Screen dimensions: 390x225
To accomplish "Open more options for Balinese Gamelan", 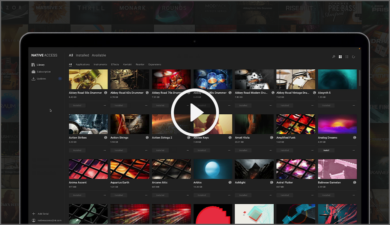I will [x=354, y=195].
